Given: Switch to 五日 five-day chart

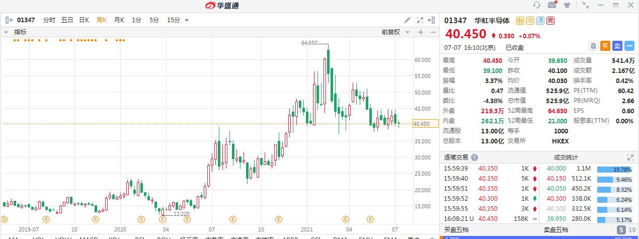Looking at the screenshot, I should click(67, 20).
